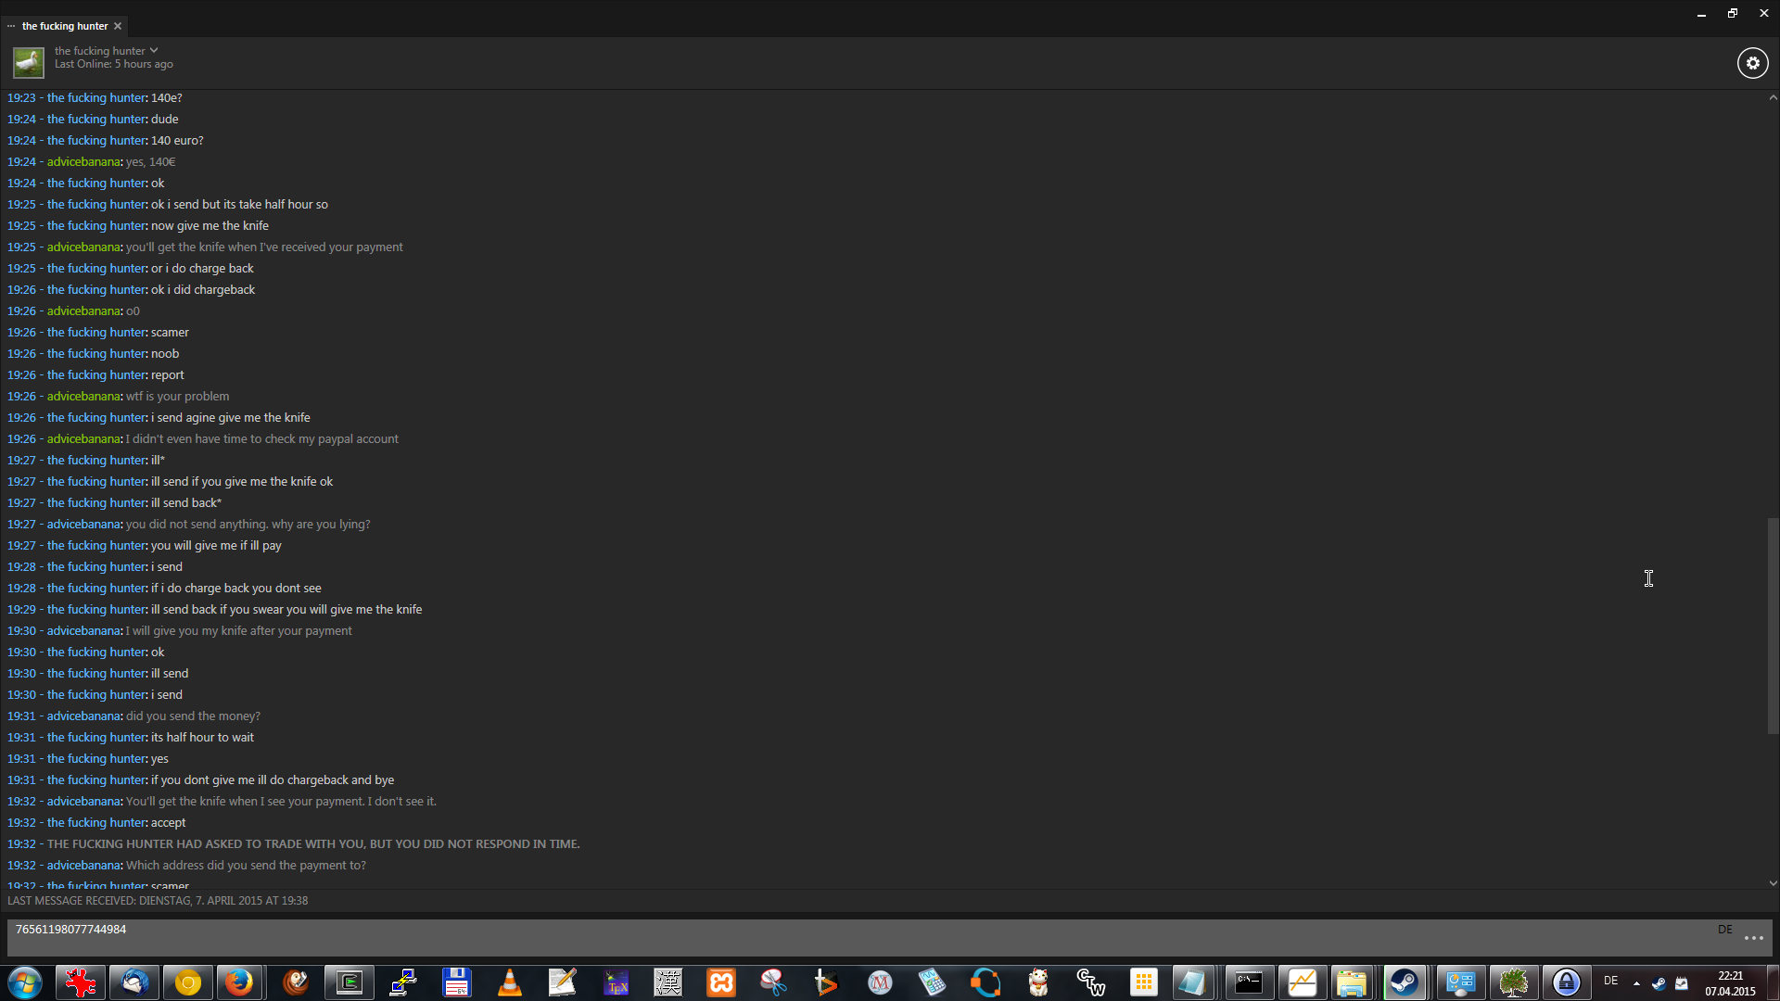The height and width of the screenshot is (1001, 1780).
Task: Open VLC media player taskbar icon
Action: tap(510, 982)
